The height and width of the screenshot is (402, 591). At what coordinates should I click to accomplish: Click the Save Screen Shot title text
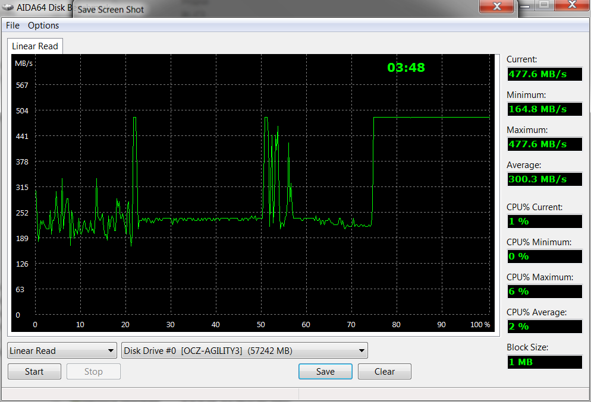coord(111,10)
